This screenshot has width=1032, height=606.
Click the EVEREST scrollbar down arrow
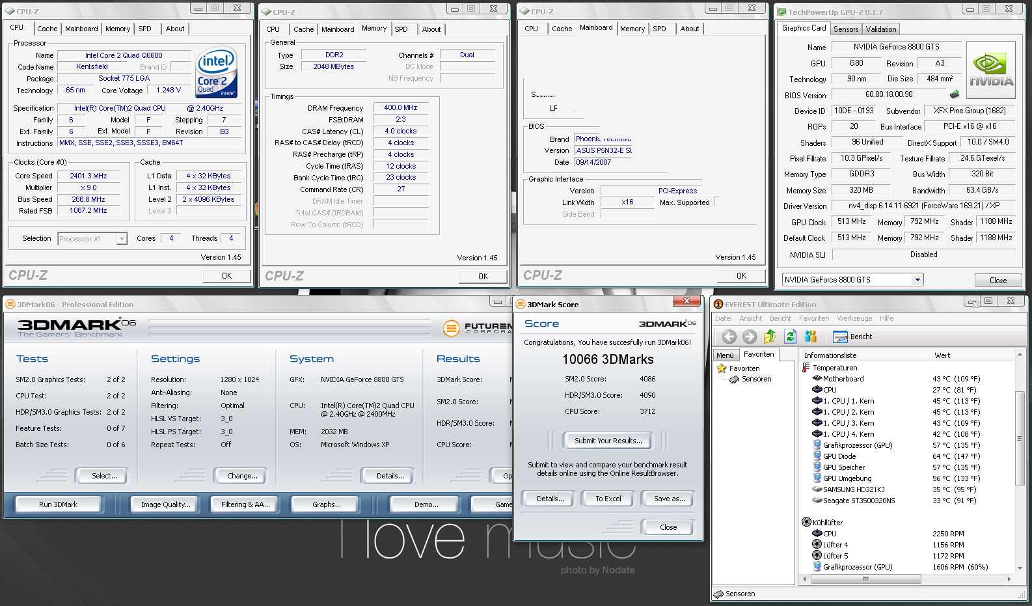click(1020, 568)
